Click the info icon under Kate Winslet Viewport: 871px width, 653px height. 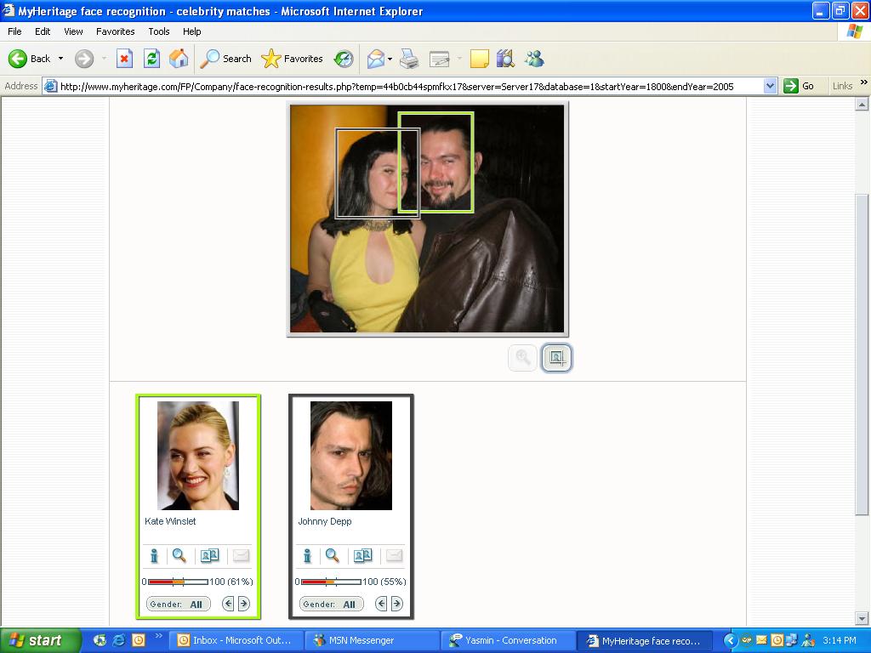(x=154, y=556)
